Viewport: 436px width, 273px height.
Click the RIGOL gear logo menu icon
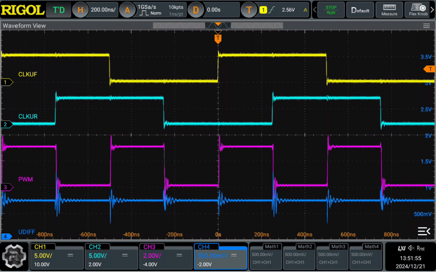click(14, 256)
